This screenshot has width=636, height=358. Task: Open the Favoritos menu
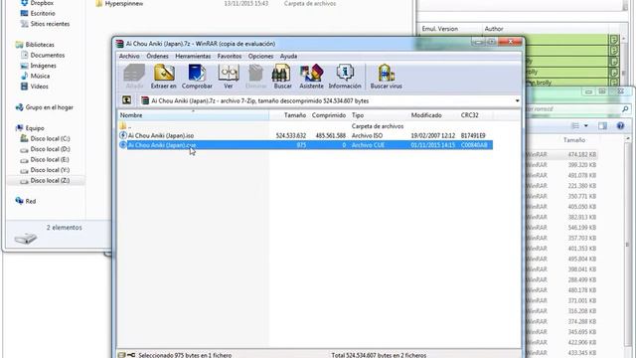pyautogui.click(x=230, y=56)
